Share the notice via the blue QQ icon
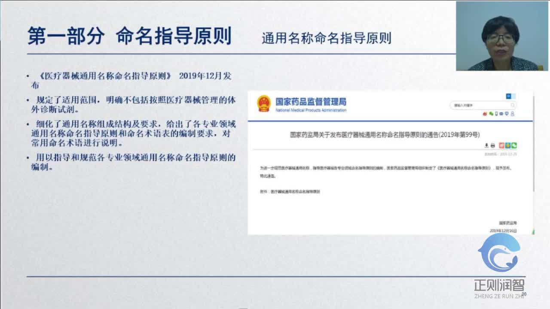 [508, 145]
